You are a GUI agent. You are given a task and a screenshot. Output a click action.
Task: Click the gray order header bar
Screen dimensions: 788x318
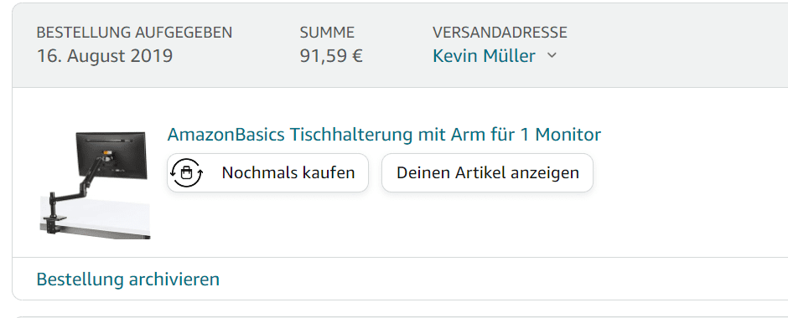tap(400, 45)
